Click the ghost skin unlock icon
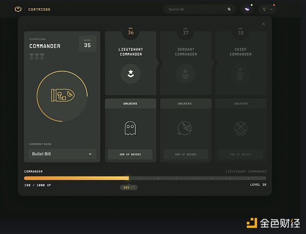The image size is (306, 234). point(130,128)
